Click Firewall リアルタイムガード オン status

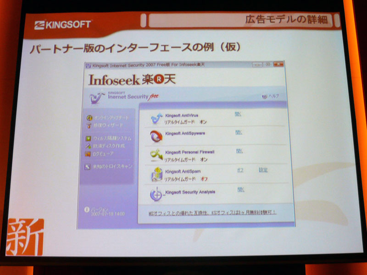(x=186, y=159)
